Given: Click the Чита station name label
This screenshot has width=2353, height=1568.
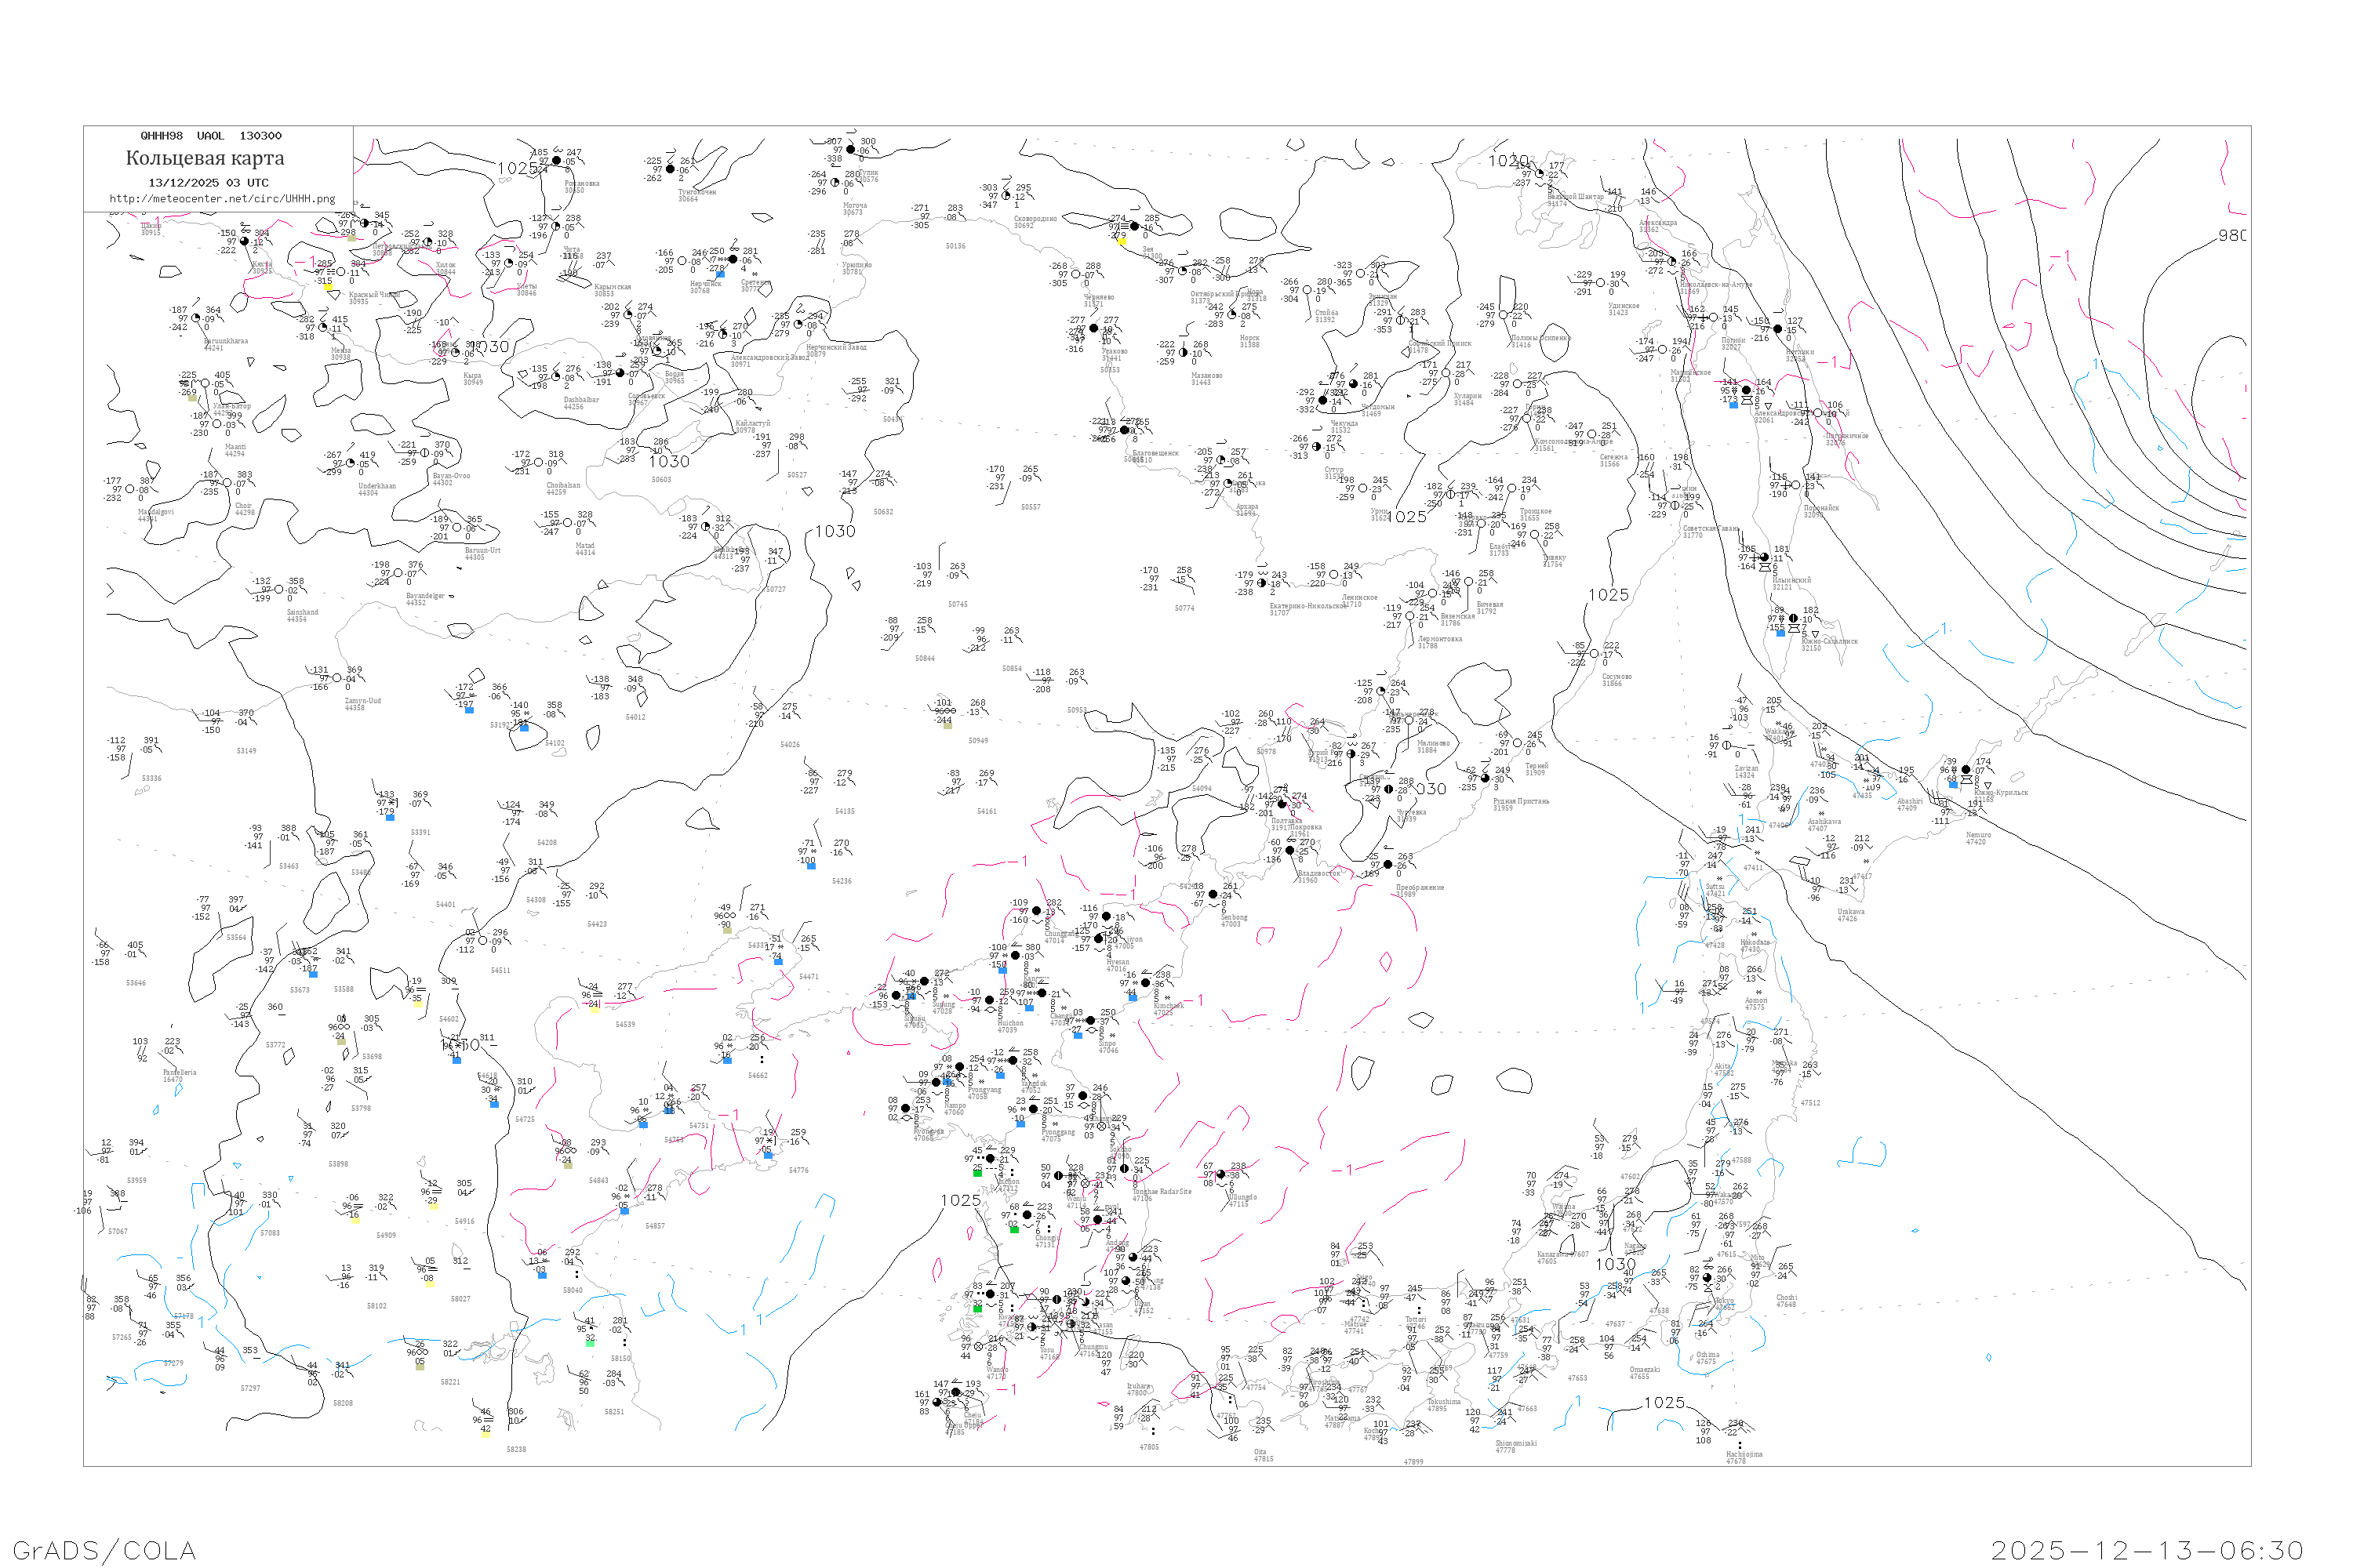Looking at the screenshot, I should (x=571, y=249).
